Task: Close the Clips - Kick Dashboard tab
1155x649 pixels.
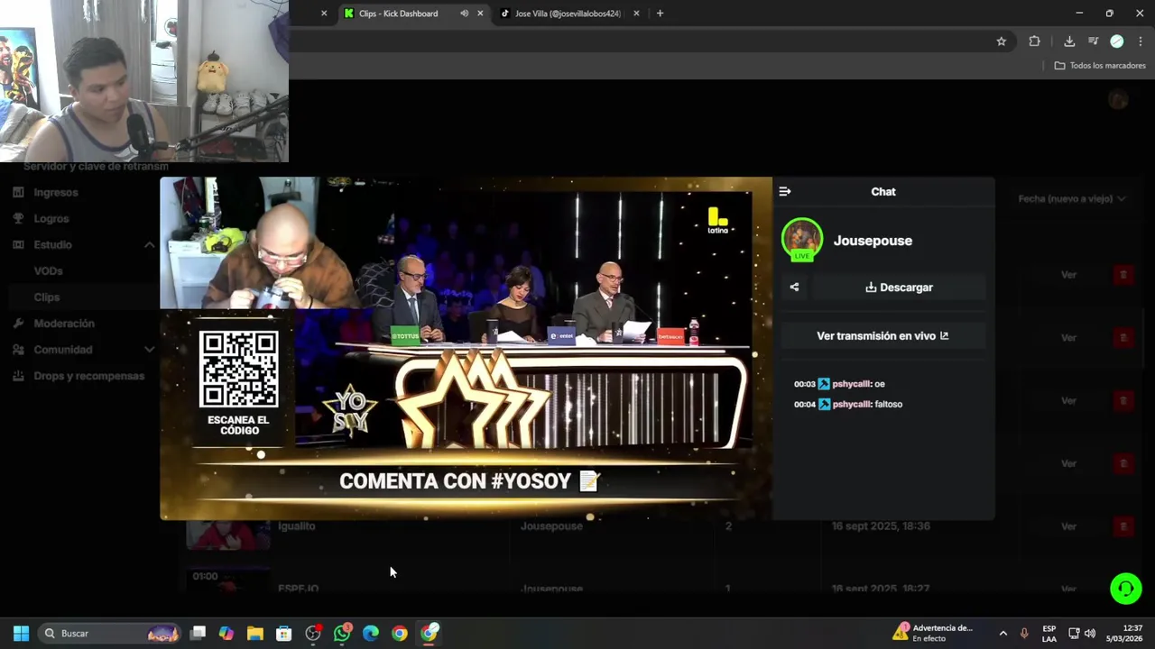Action: point(480,14)
